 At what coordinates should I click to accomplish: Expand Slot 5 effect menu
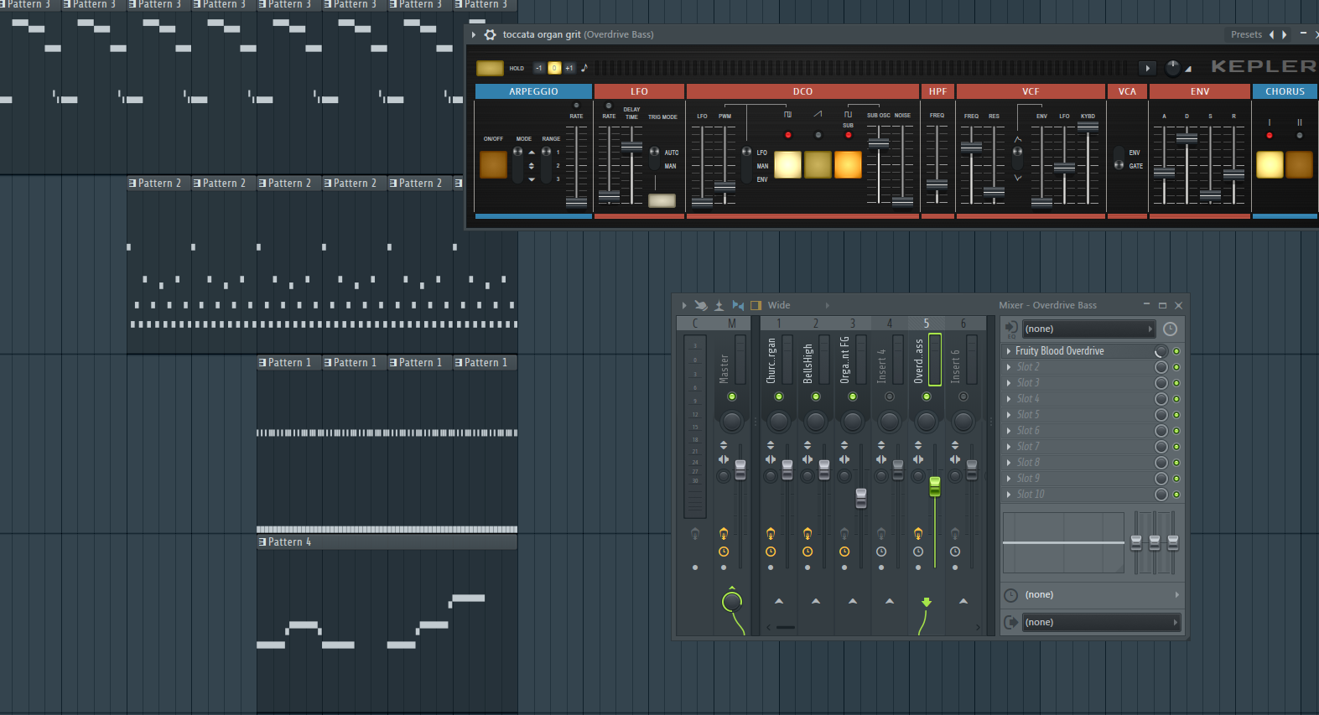(1009, 415)
